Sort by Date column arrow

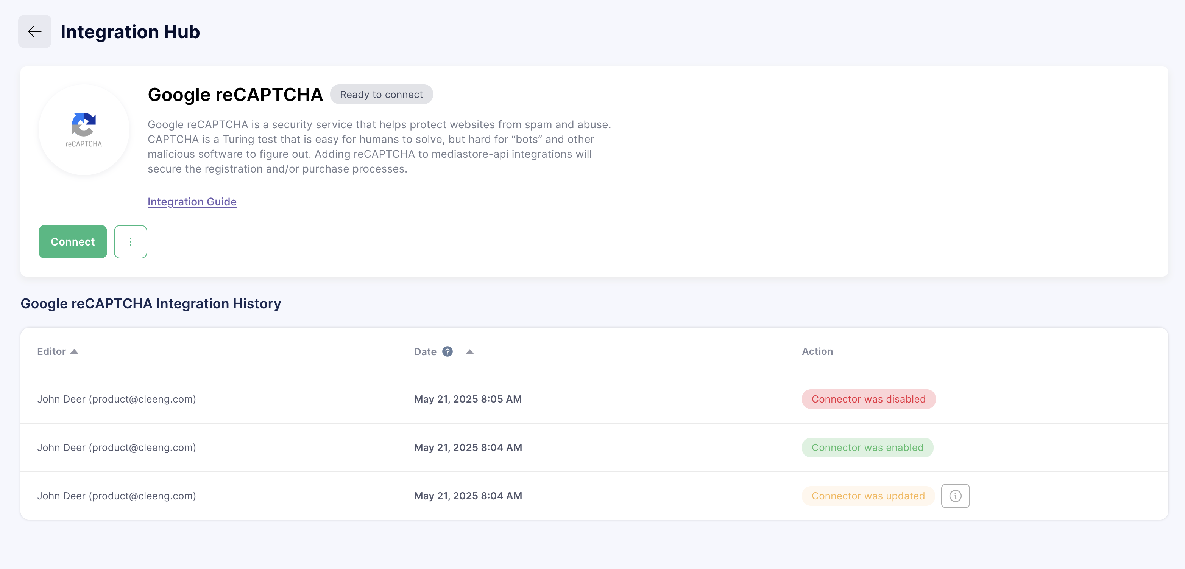click(469, 352)
